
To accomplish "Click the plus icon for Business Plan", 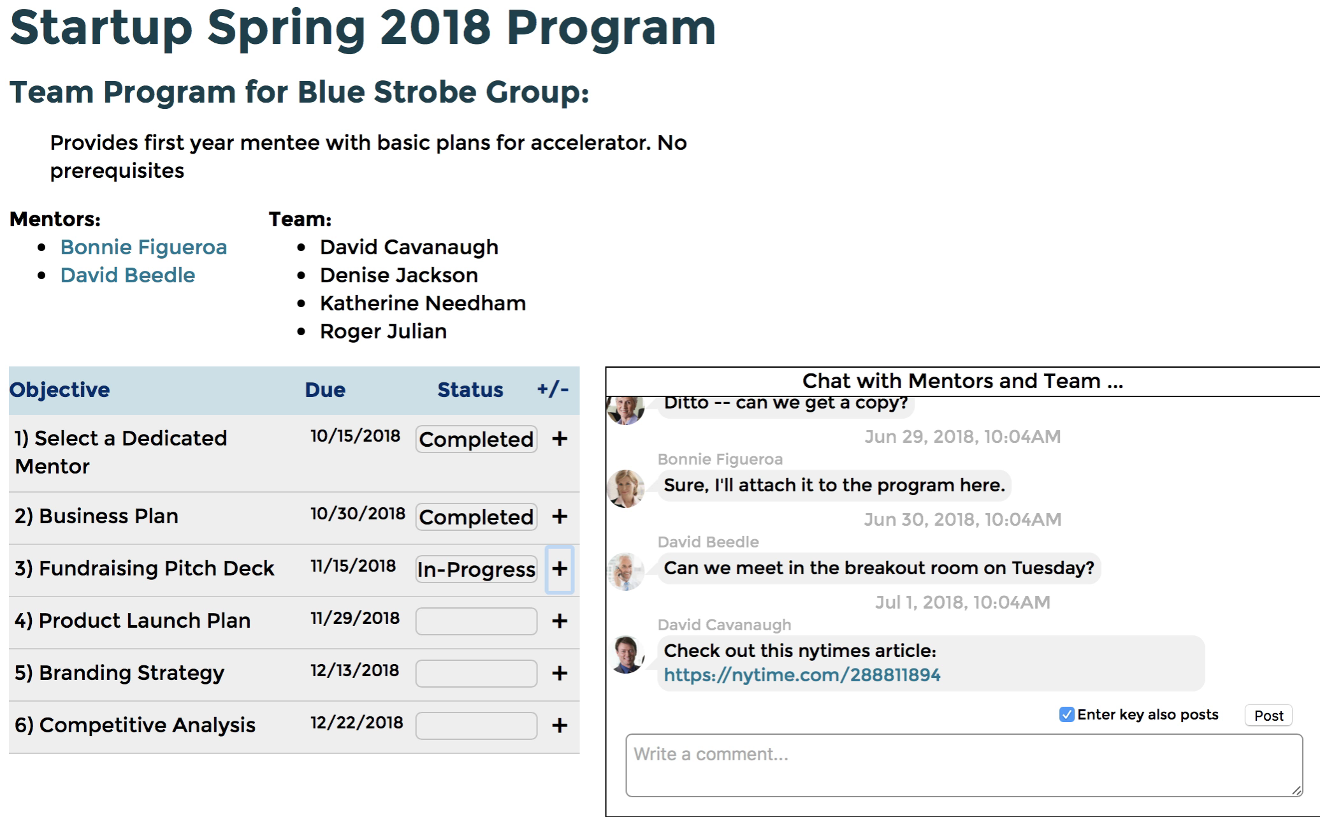I will (x=560, y=517).
